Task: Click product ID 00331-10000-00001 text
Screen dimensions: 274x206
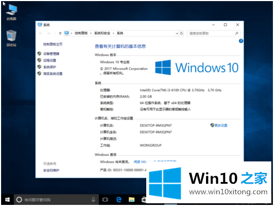Action: point(123,170)
